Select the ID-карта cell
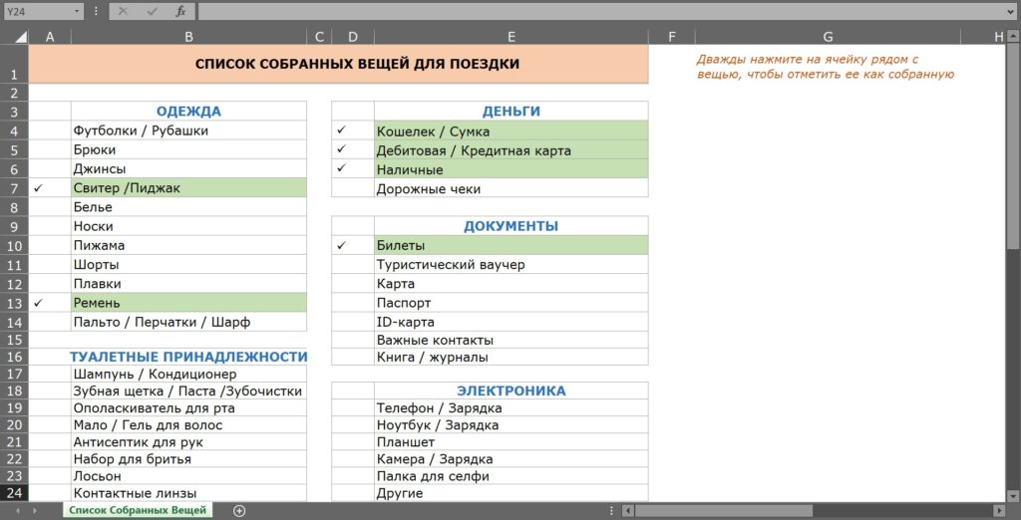1021x520 pixels. pyautogui.click(x=511, y=322)
